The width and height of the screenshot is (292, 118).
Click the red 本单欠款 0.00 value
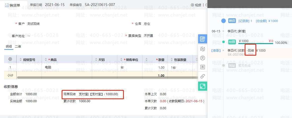(163, 101)
